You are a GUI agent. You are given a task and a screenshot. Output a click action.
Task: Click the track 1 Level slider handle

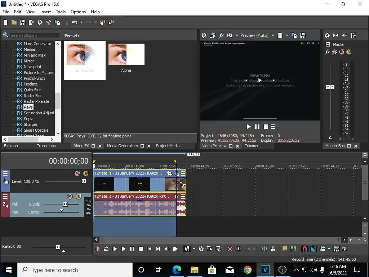[x=84, y=181]
